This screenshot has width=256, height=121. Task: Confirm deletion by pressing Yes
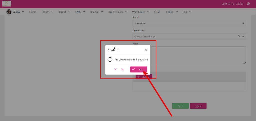click(138, 69)
